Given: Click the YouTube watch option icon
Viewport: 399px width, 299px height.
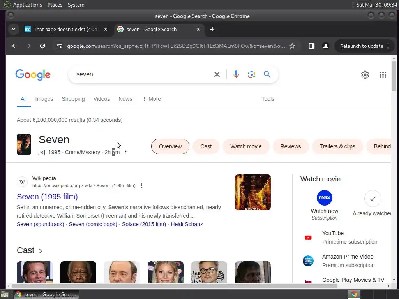Looking at the screenshot, I should click(308, 237).
